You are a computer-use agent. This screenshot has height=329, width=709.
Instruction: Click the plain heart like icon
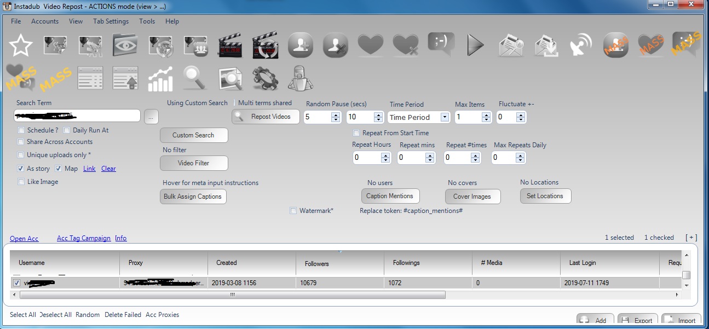[371, 45]
